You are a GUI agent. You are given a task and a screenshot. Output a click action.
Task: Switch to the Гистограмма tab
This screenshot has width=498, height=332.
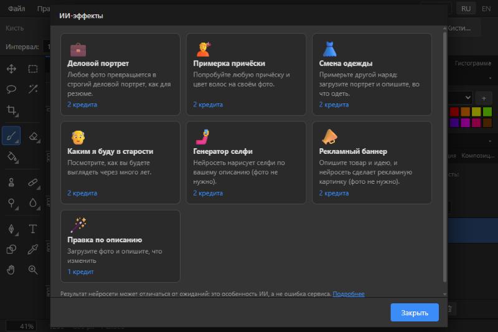coord(472,63)
